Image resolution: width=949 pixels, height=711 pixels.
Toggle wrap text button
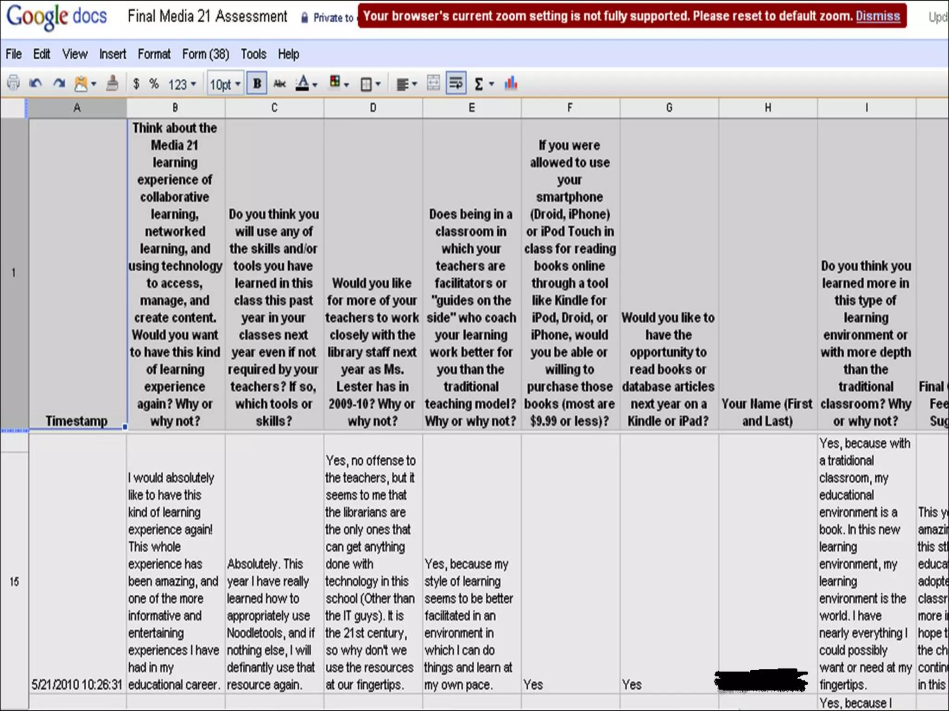pos(456,84)
